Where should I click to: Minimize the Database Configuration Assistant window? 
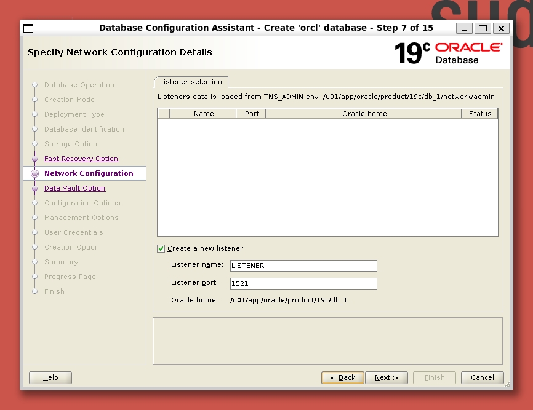(465, 28)
